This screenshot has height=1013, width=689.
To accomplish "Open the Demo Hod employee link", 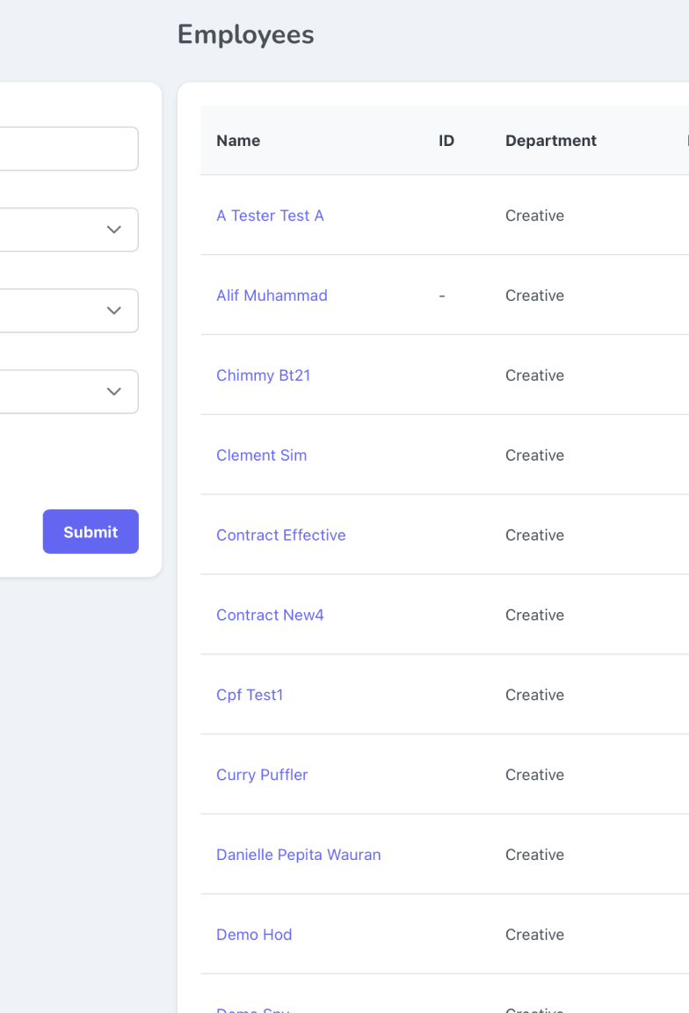I will [254, 935].
